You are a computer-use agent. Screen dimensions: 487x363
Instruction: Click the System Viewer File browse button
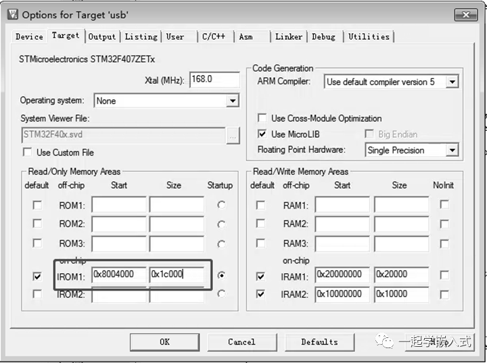[x=233, y=135]
